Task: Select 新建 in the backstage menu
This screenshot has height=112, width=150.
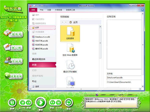Action: click(42, 65)
